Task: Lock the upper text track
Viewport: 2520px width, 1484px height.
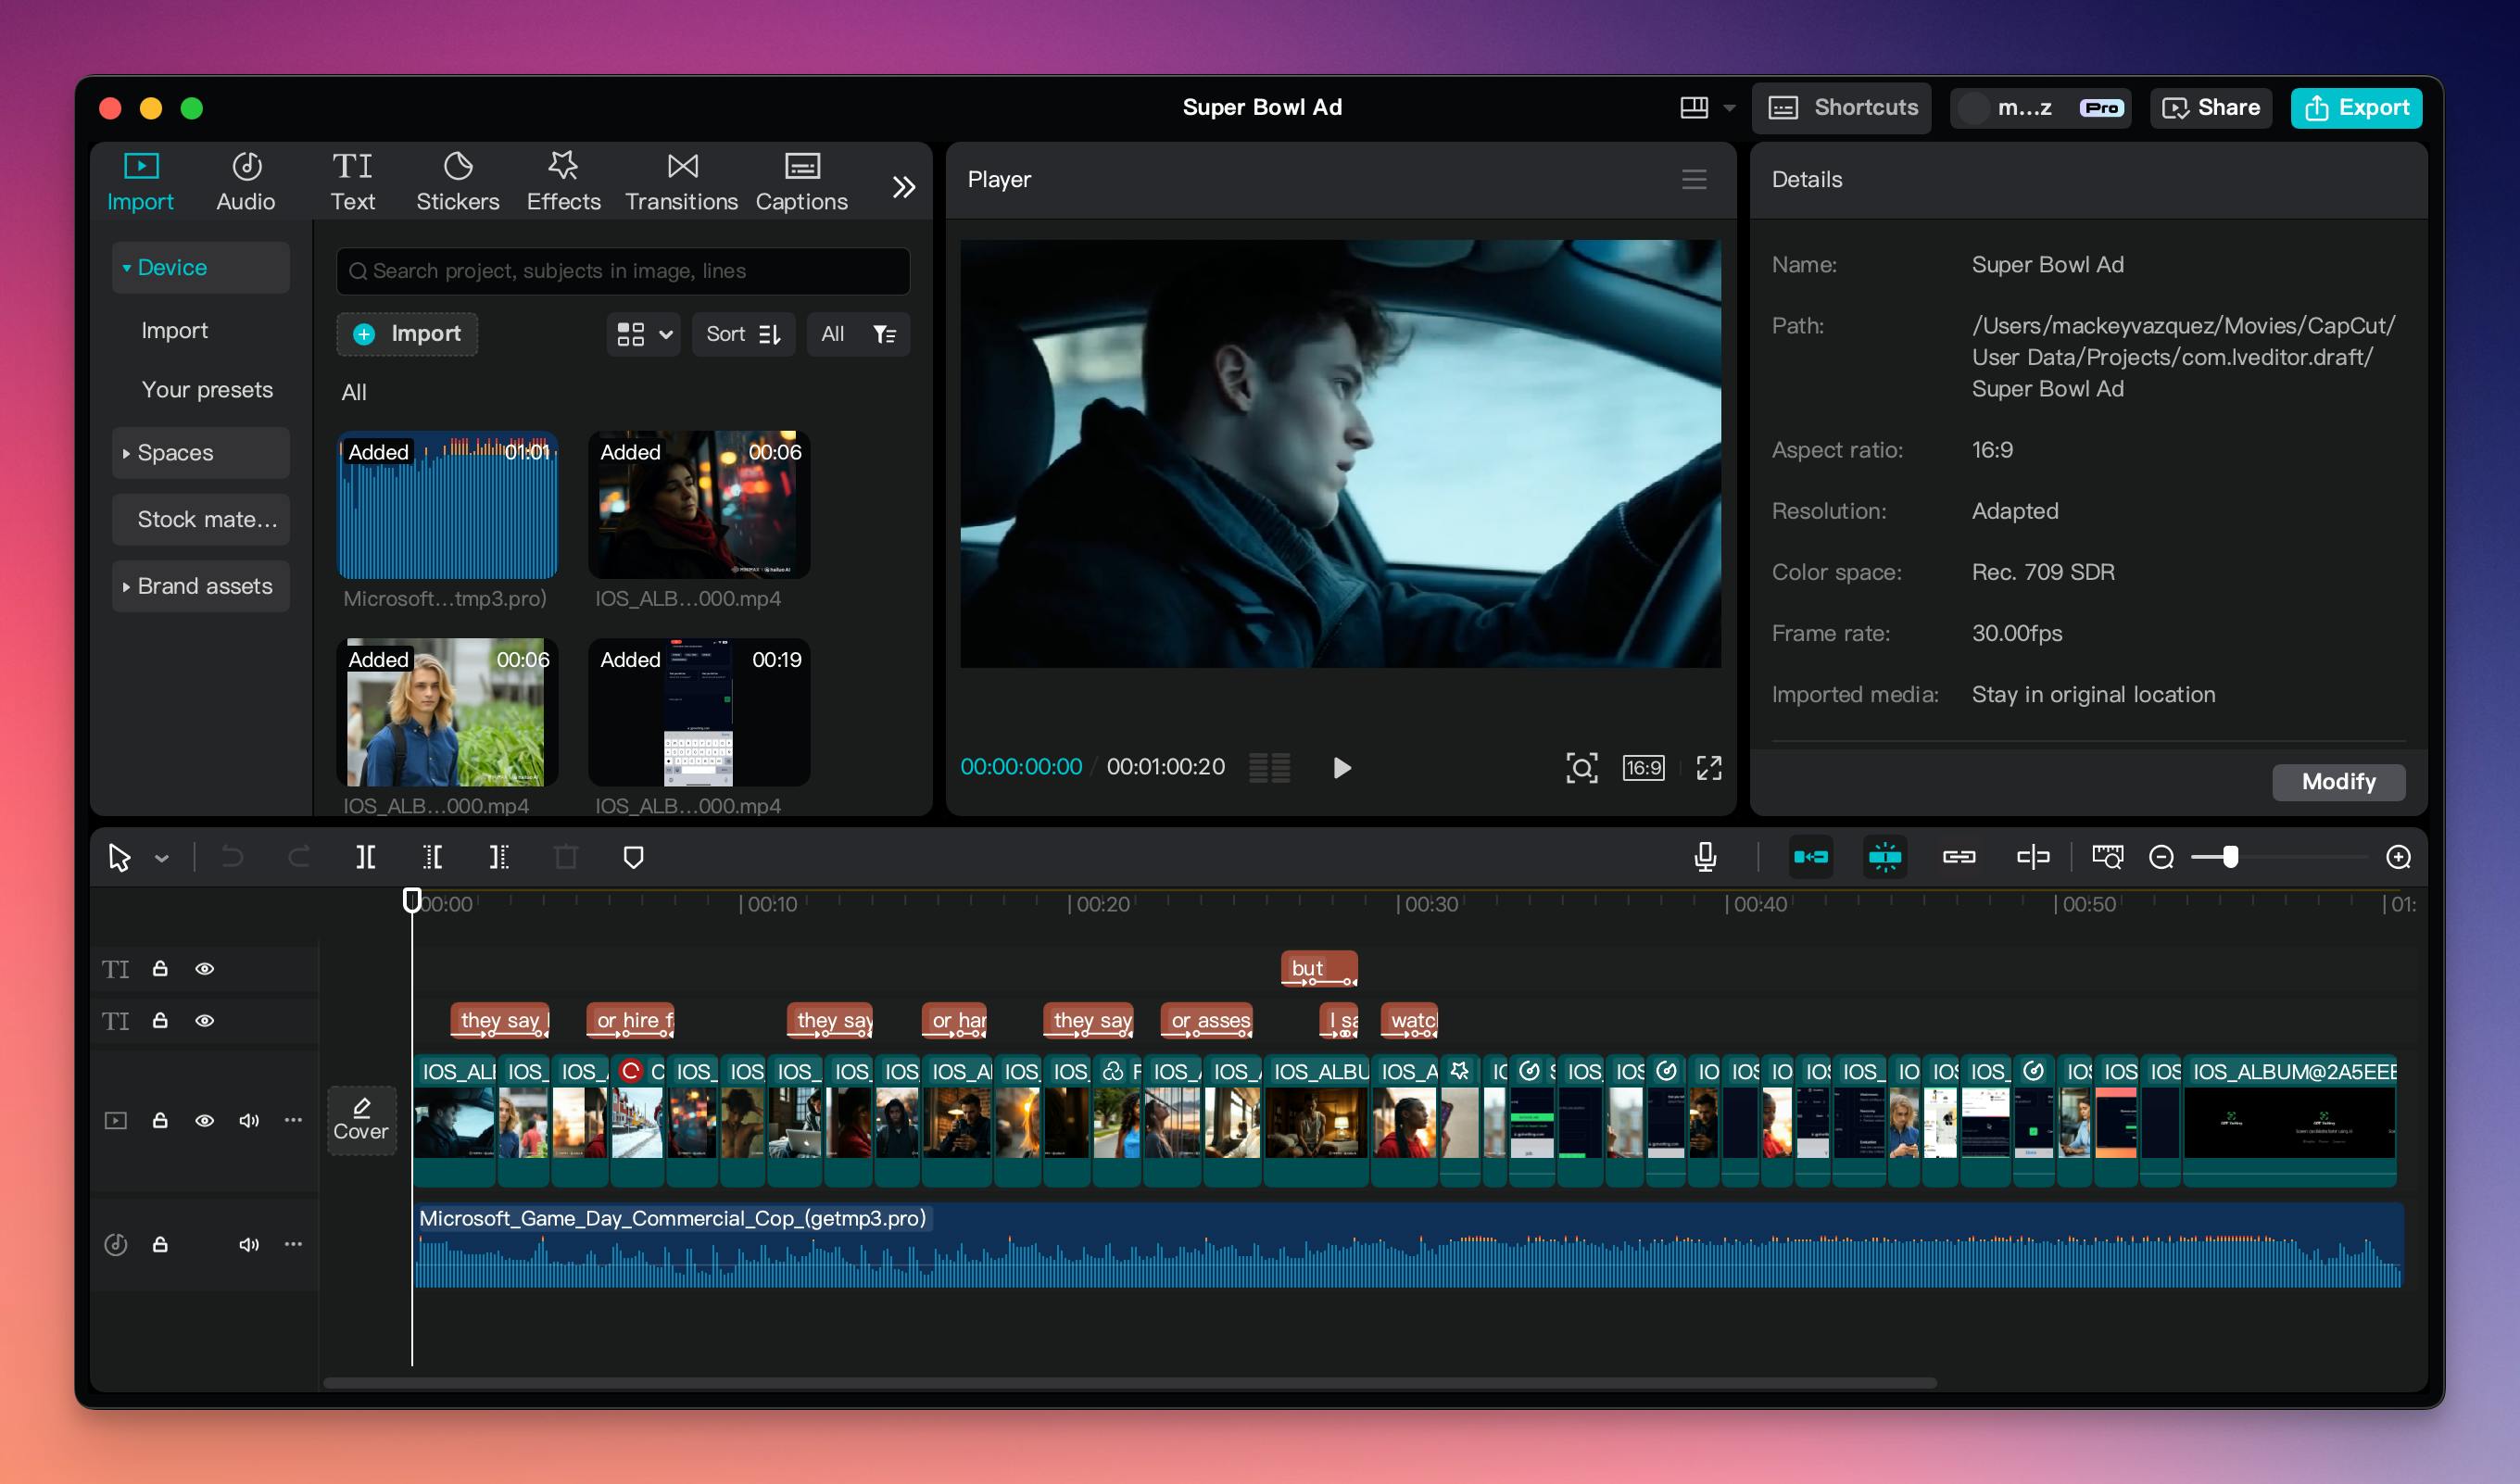Action: 160,968
